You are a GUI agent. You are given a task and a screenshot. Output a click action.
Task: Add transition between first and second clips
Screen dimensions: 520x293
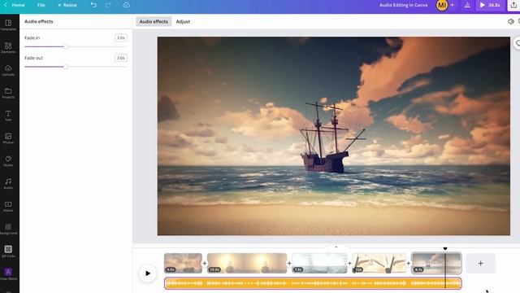(205, 263)
